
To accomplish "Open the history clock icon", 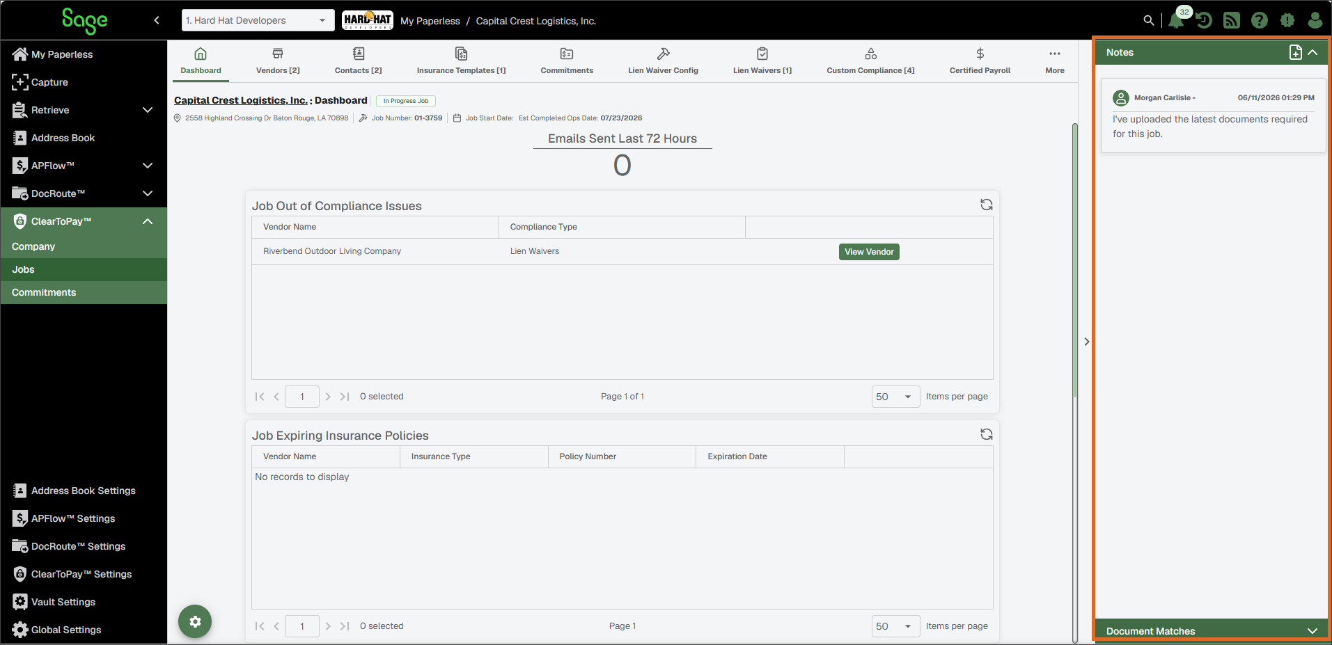I will click(1204, 20).
